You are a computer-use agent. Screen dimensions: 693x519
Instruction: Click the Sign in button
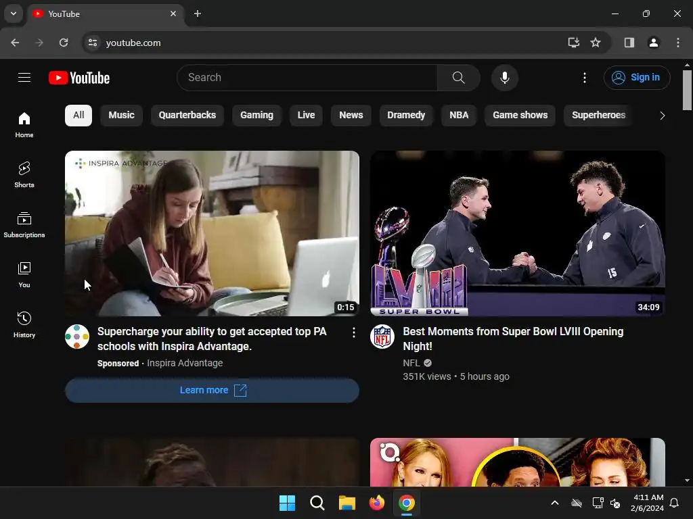637,78
